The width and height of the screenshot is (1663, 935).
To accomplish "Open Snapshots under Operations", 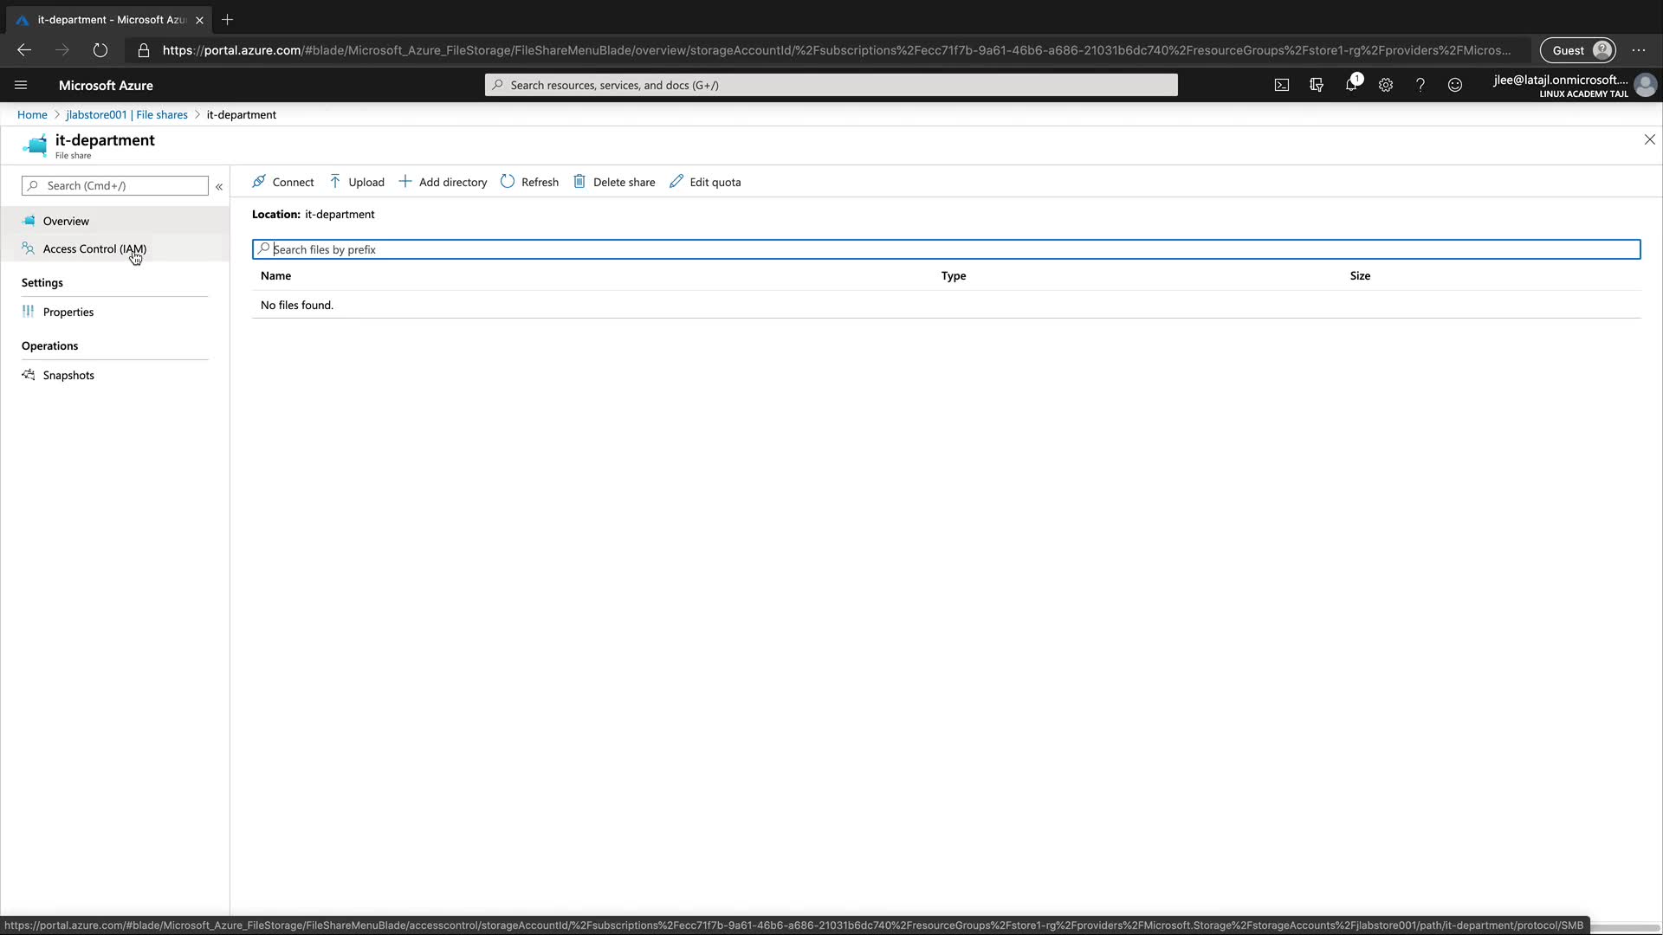I will [x=68, y=375].
